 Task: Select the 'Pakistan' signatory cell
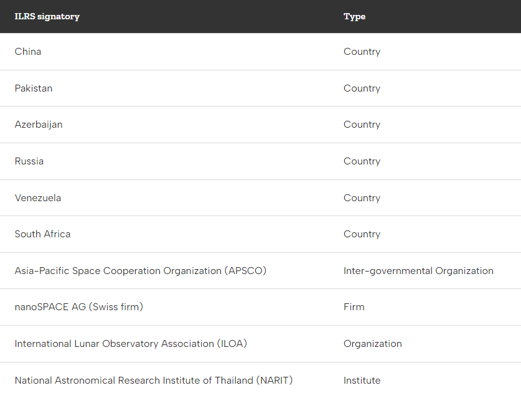[x=34, y=88]
